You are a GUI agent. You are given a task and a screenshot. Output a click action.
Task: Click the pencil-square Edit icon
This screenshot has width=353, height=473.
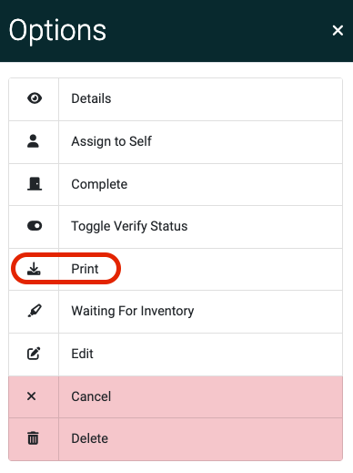(34, 354)
